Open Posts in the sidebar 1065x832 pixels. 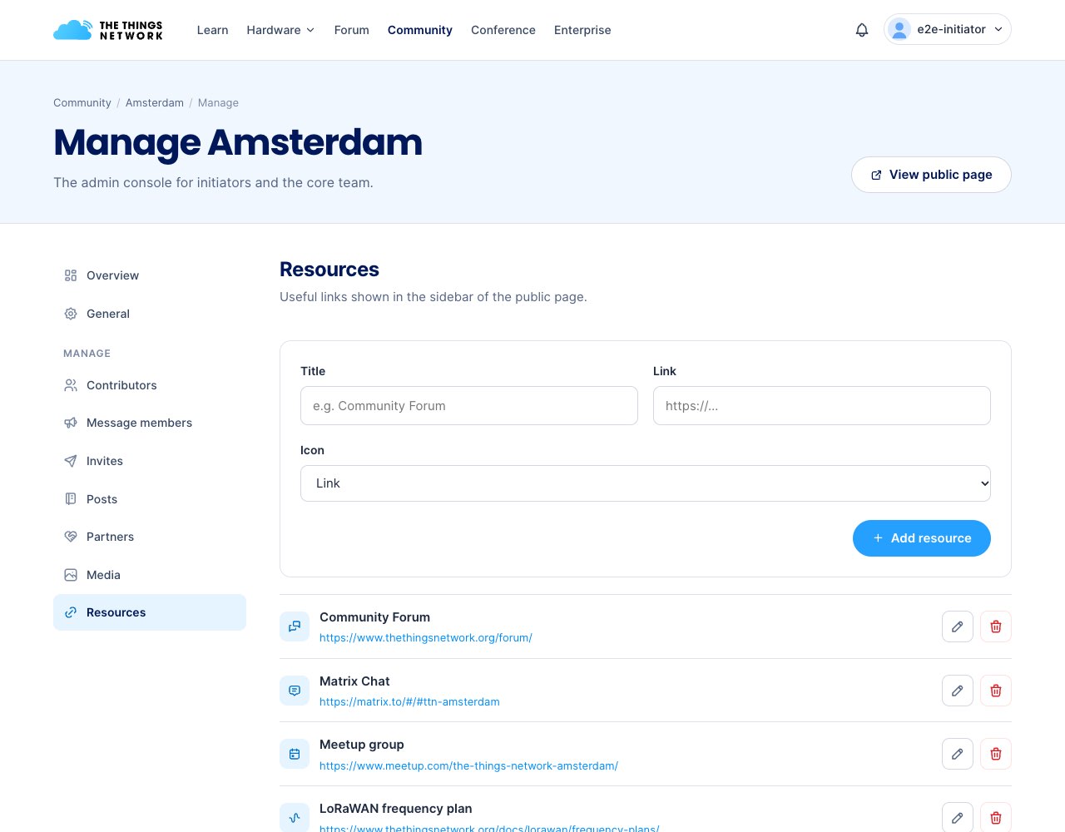[x=150, y=499]
